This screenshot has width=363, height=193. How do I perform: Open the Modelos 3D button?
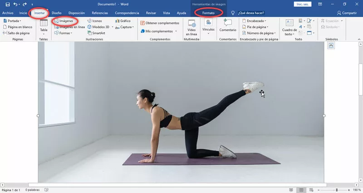point(98,27)
